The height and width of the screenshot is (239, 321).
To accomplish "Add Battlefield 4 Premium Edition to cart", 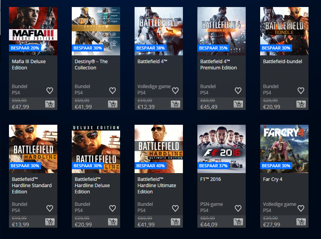I will pos(238,104).
